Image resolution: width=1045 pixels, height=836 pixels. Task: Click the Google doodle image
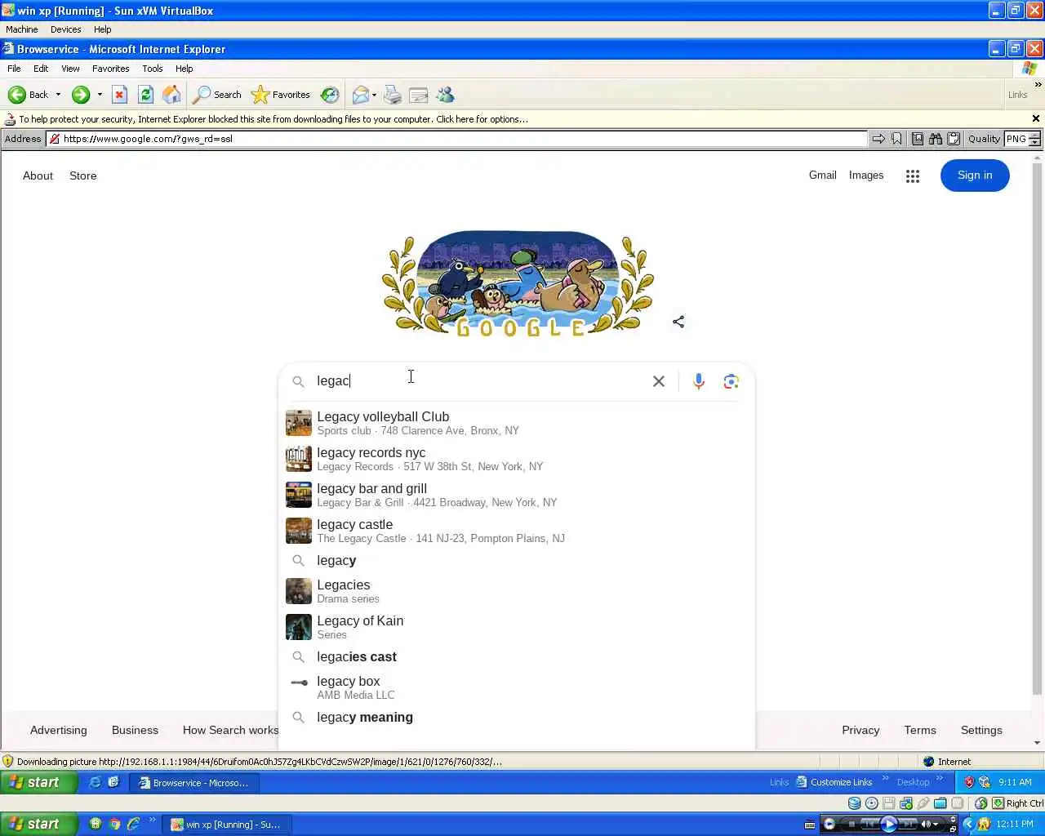coord(518,283)
